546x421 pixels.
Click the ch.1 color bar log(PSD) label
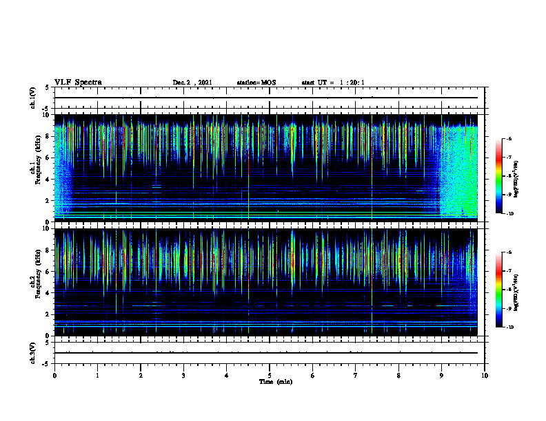(x=516, y=180)
